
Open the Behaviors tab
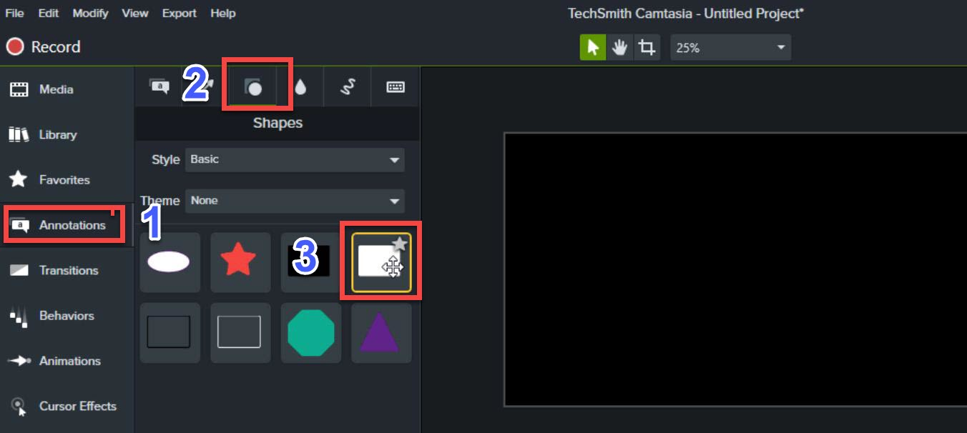click(67, 316)
